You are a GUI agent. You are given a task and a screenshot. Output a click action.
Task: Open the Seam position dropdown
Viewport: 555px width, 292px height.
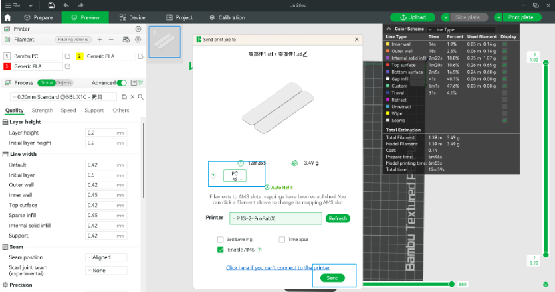pyautogui.click(x=106, y=257)
